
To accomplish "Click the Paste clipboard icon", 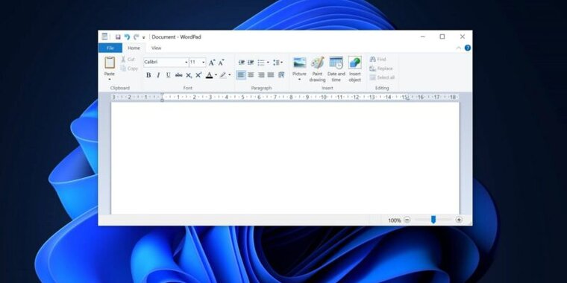I will pyautogui.click(x=110, y=63).
